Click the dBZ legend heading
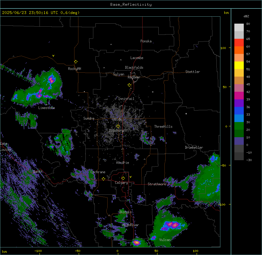The width and height of the screenshot is (262, 255). (x=246, y=16)
